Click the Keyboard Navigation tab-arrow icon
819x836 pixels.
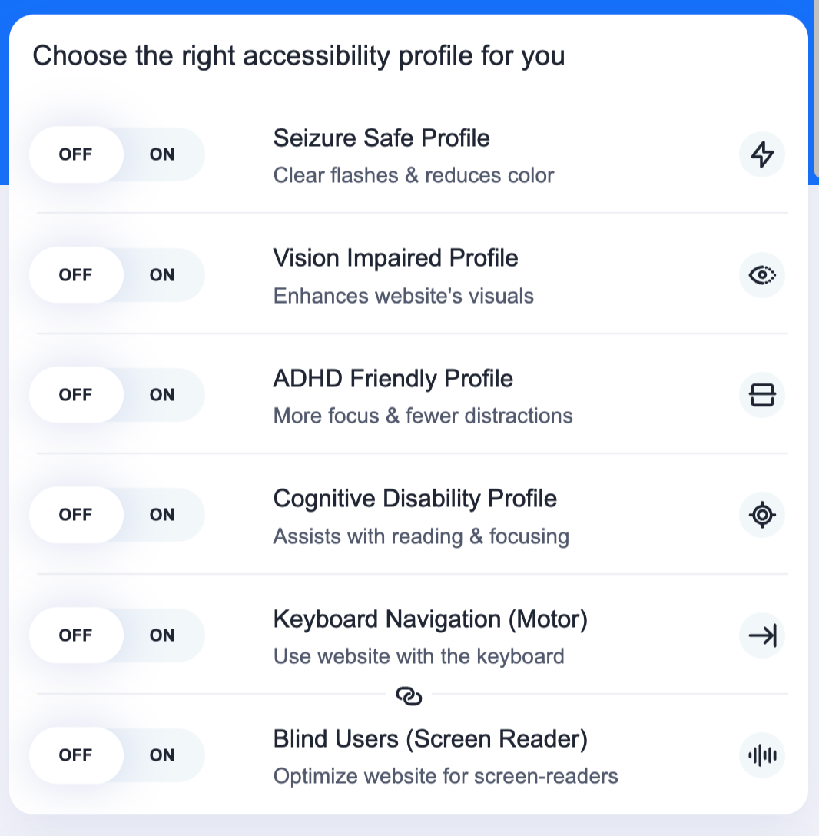762,635
